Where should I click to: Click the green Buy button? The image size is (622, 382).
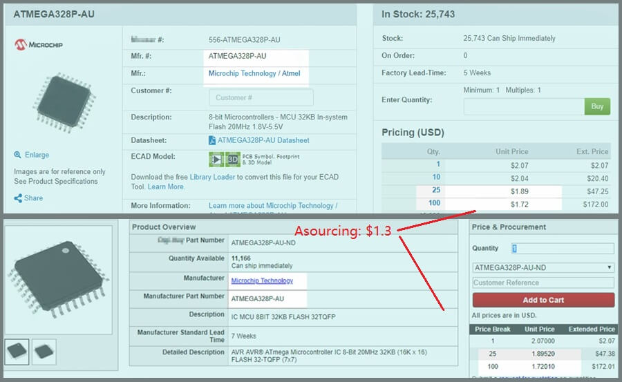tap(597, 106)
